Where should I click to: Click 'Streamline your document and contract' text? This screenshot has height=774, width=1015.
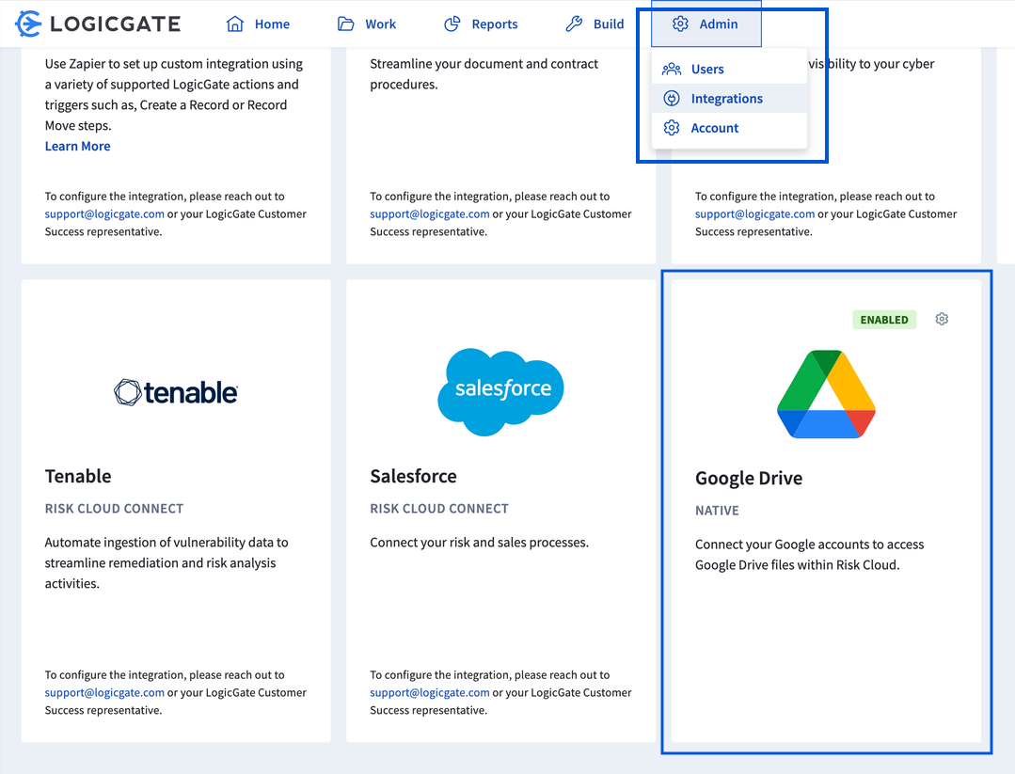coord(484,73)
